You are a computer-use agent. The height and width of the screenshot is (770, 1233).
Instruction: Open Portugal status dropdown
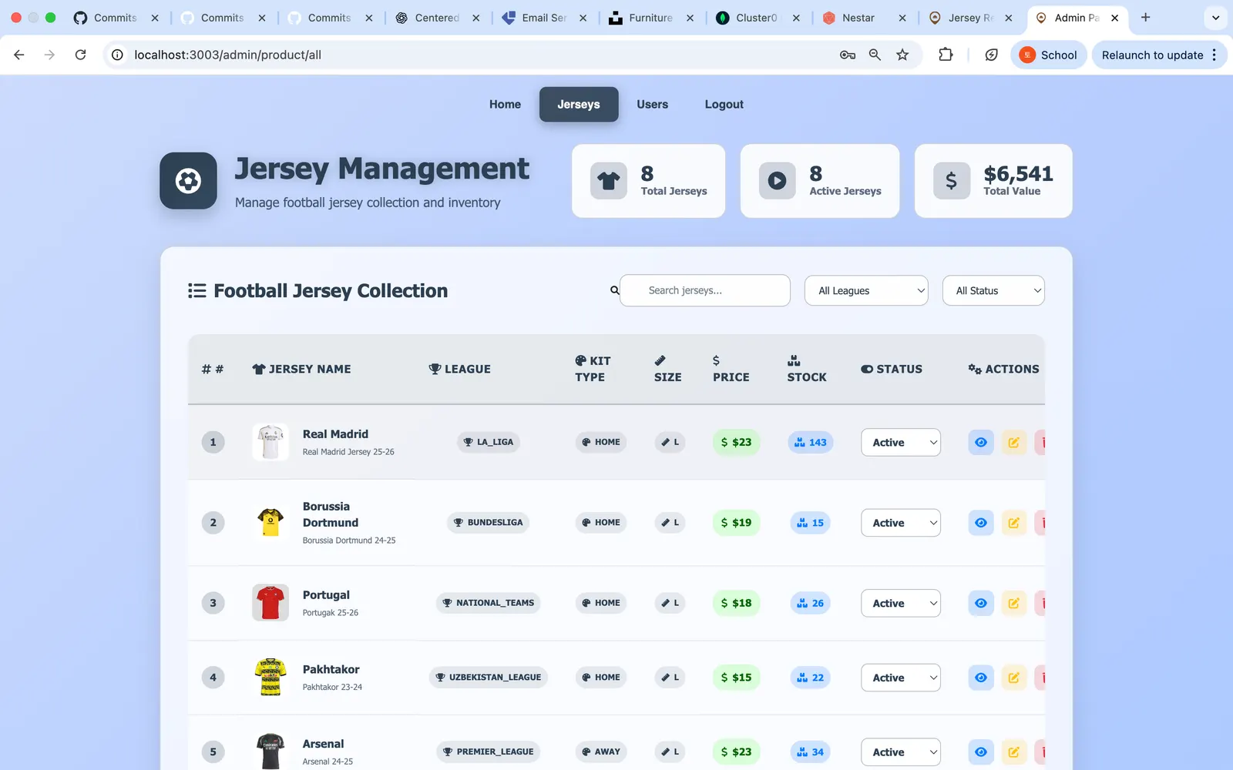pyautogui.click(x=901, y=603)
